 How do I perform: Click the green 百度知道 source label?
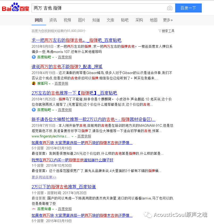click(44, 209)
